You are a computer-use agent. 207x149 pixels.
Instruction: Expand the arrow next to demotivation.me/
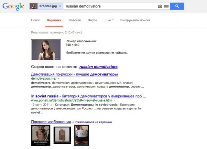pyautogui.click(x=59, y=78)
